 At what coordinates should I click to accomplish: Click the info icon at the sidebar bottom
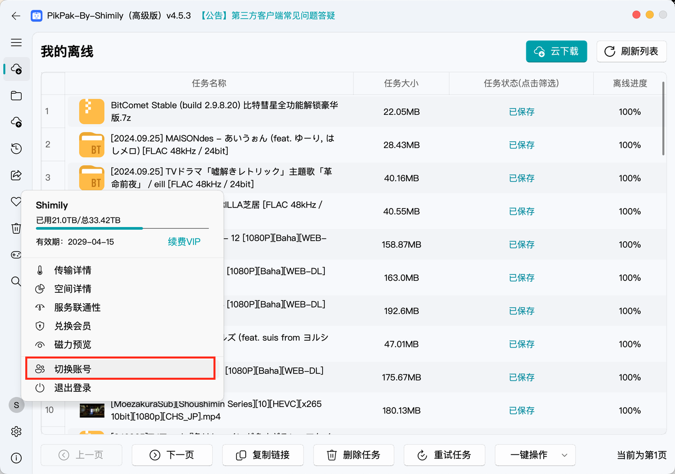(16, 458)
